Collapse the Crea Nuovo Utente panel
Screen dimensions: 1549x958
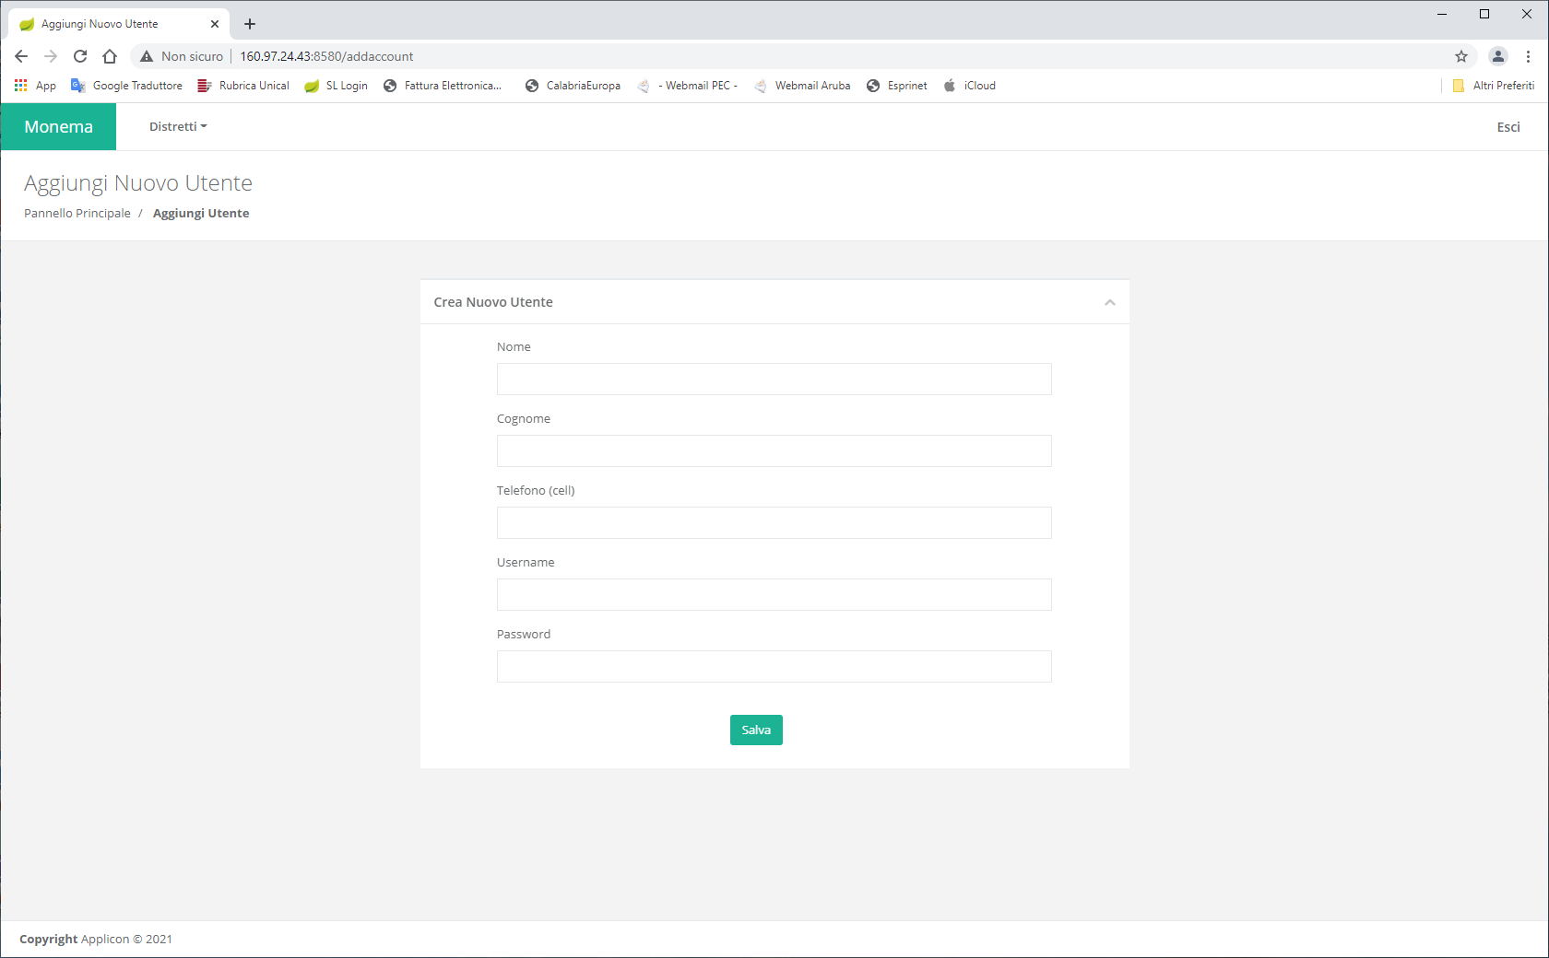[1109, 302]
